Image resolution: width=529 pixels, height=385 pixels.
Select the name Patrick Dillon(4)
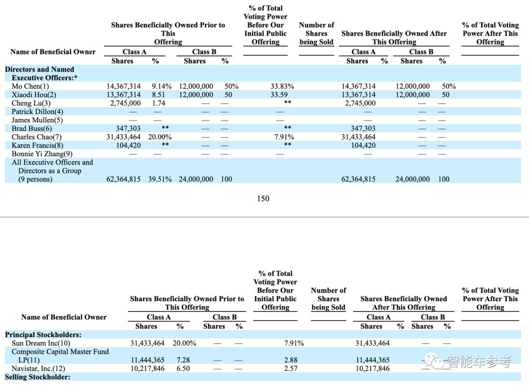[37, 112]
